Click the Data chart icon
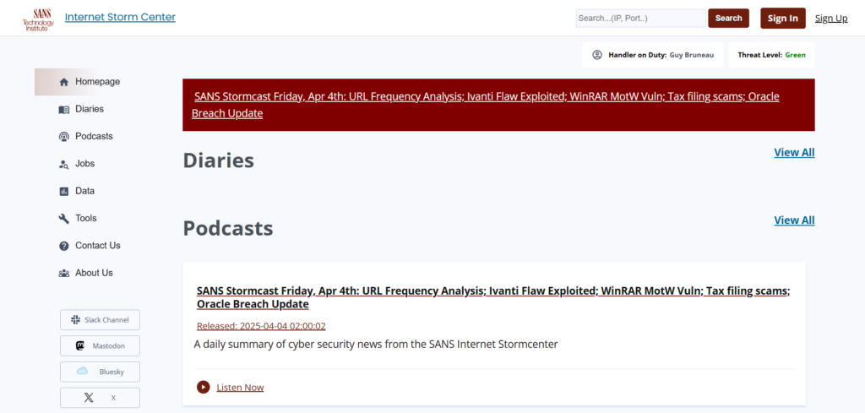This screenshot has width=865, height=413. coord(64,192)
